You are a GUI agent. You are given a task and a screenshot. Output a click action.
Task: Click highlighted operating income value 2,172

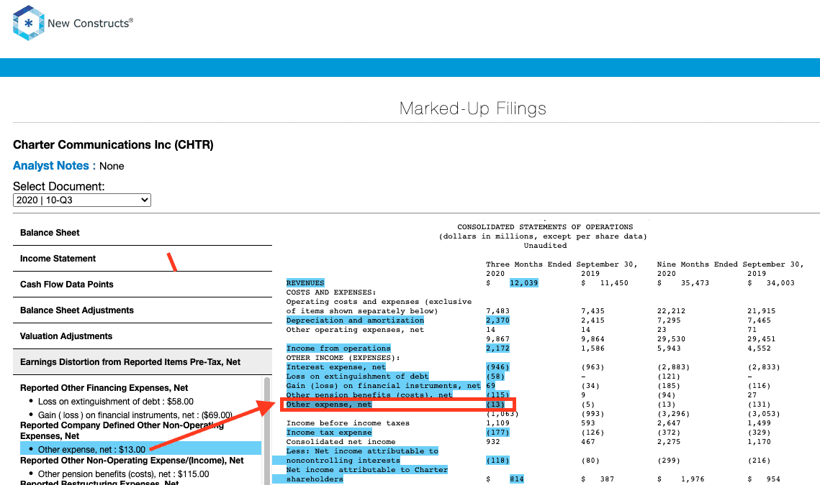(497, 348)
